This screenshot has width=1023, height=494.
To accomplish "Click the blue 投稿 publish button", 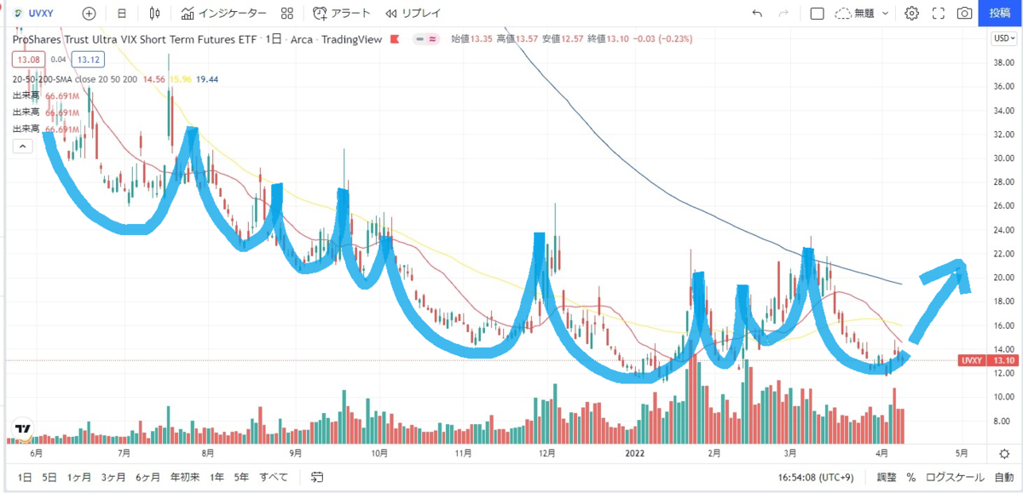I will [x=1000, y=14].
